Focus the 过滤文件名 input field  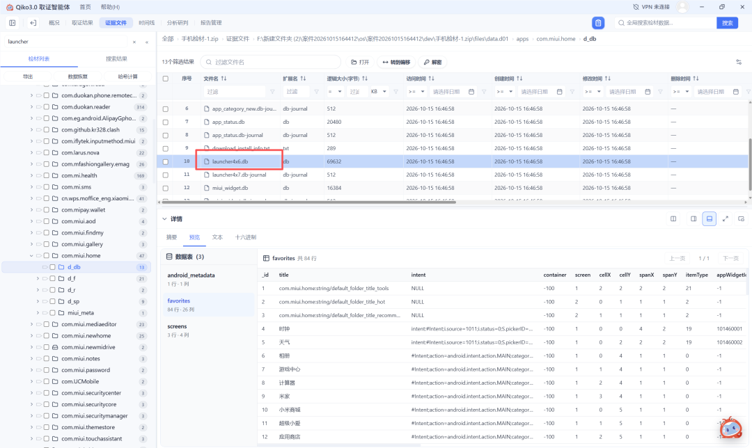coord(271,63)
